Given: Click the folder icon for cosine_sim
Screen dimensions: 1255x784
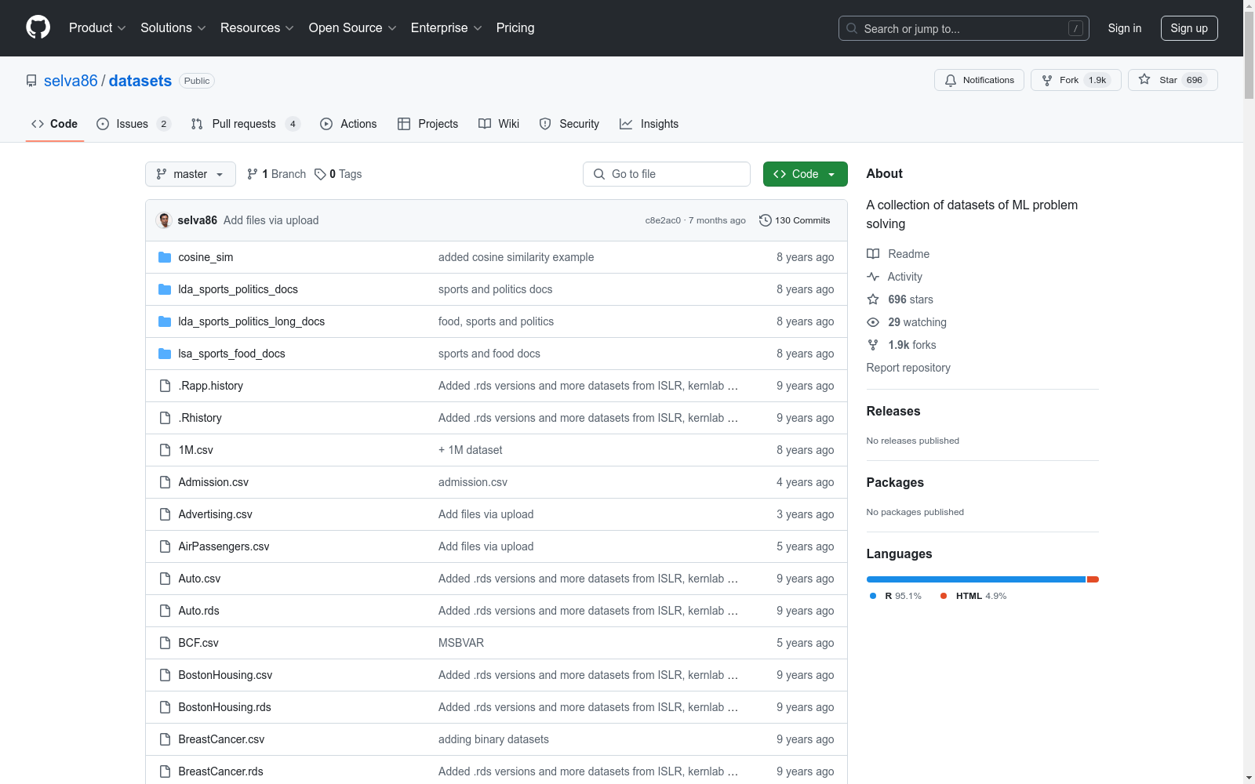Looking at the screenshot, I should click(165, 257).
